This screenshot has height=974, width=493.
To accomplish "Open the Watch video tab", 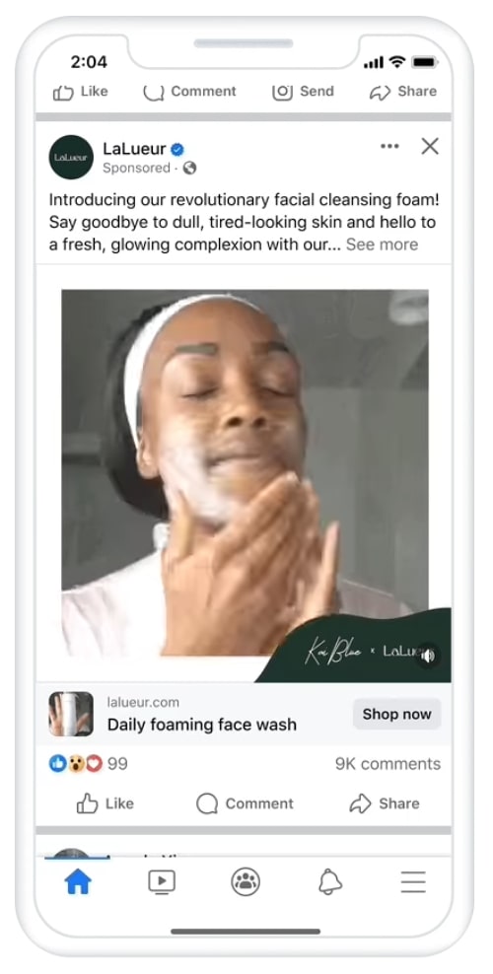I will pyautogui.click(x=162, y=881).
